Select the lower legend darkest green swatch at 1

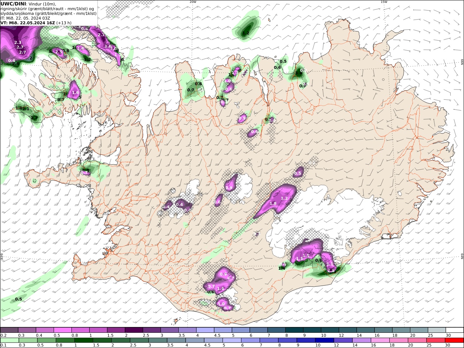[x=84, y=340]
